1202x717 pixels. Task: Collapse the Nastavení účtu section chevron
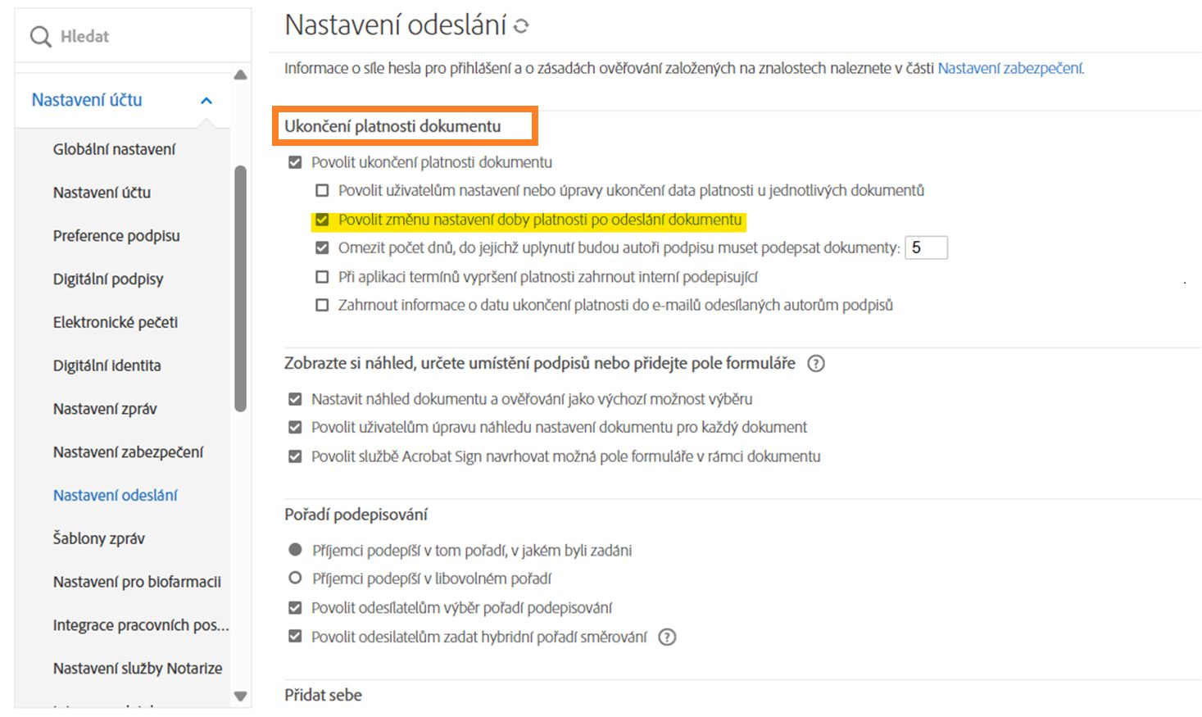pyautogui.click(x=206, y=101)
